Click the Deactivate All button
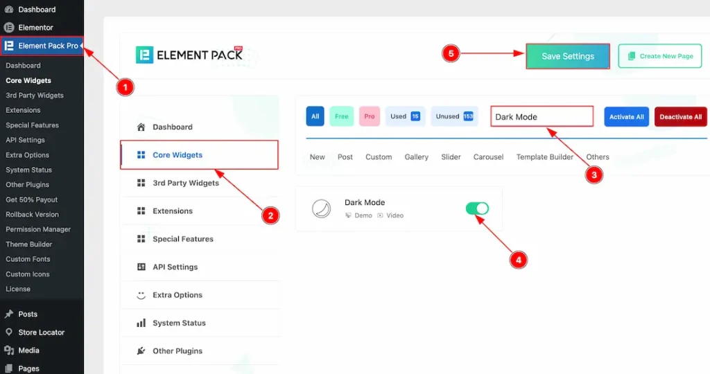Viewport: 710px width, 374px height. point(680,117)
